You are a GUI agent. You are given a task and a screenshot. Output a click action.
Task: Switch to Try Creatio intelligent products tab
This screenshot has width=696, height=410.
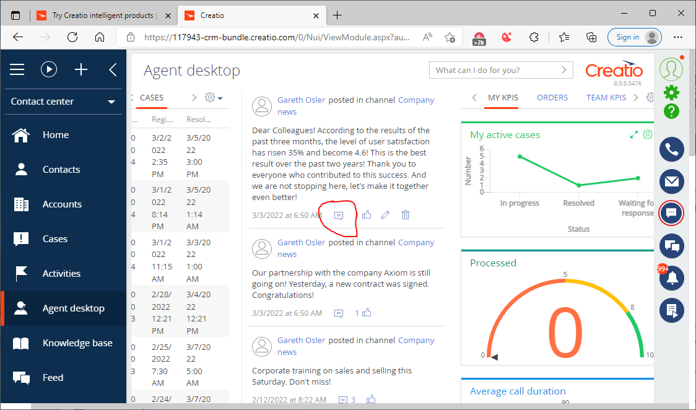click(x=103, y=15)
